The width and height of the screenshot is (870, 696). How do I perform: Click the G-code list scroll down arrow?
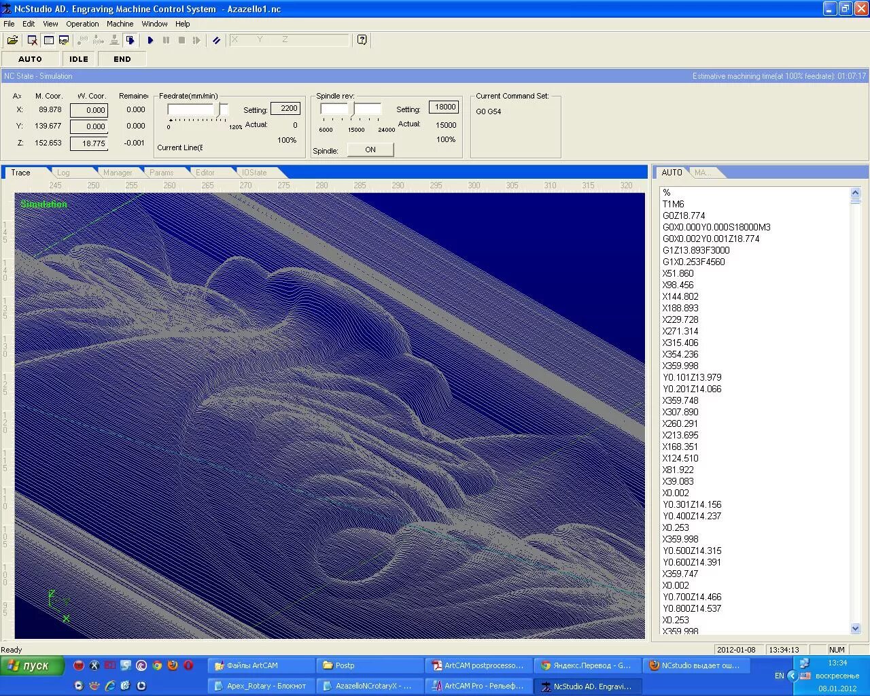[x=856, y=629]
